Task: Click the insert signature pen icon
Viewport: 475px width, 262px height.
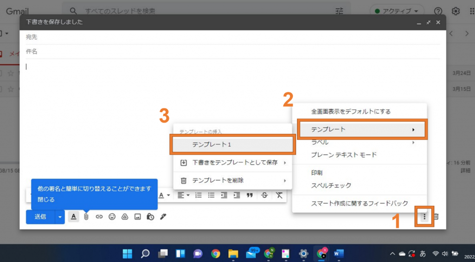Action: click(163, 217)
